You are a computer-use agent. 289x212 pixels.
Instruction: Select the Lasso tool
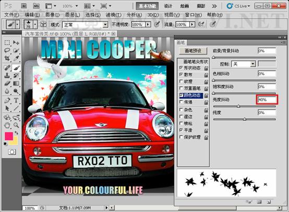7,51
